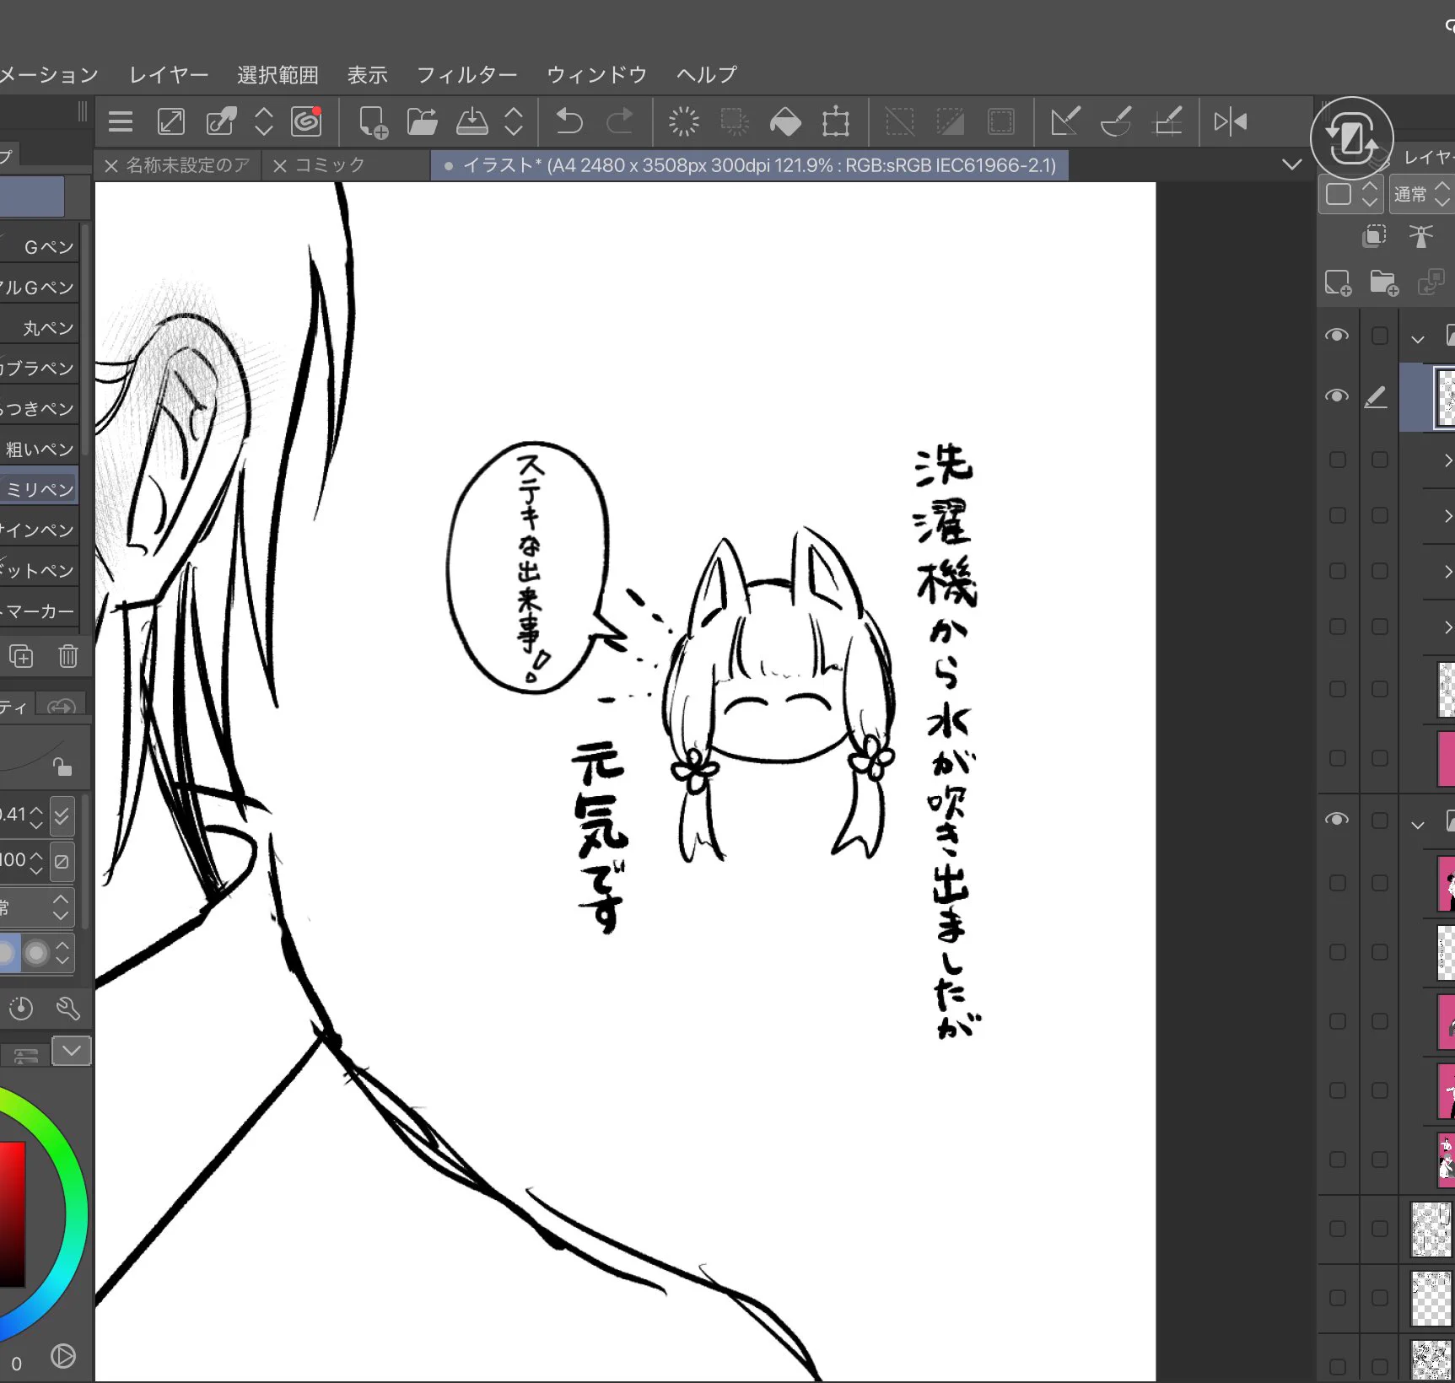Expand the anti-aliasing options stepper
Screen dimensions: 1455x1383
coord(62,953)
